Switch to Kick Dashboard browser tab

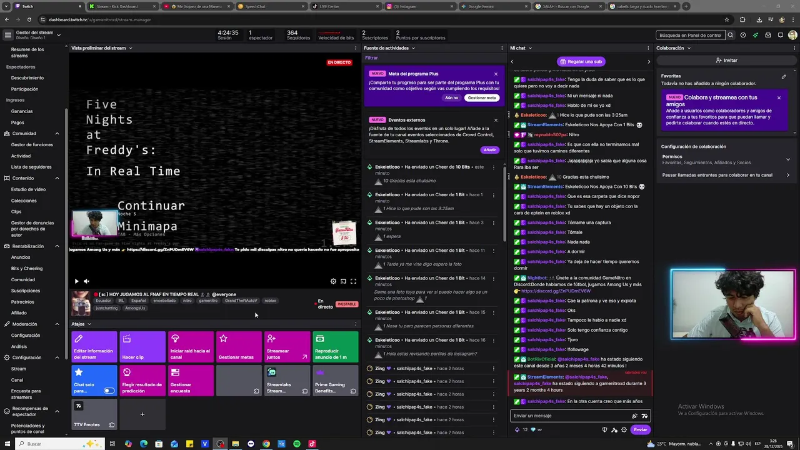click(x=121, y=6)
